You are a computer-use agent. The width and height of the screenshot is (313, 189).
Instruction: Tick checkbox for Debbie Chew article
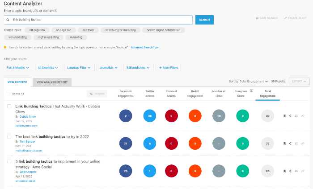pyautogui.click(x=9, y=107)
